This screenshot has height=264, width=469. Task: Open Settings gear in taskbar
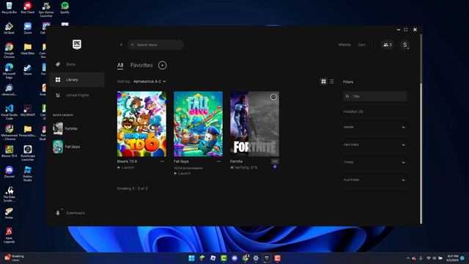[256, 258]
